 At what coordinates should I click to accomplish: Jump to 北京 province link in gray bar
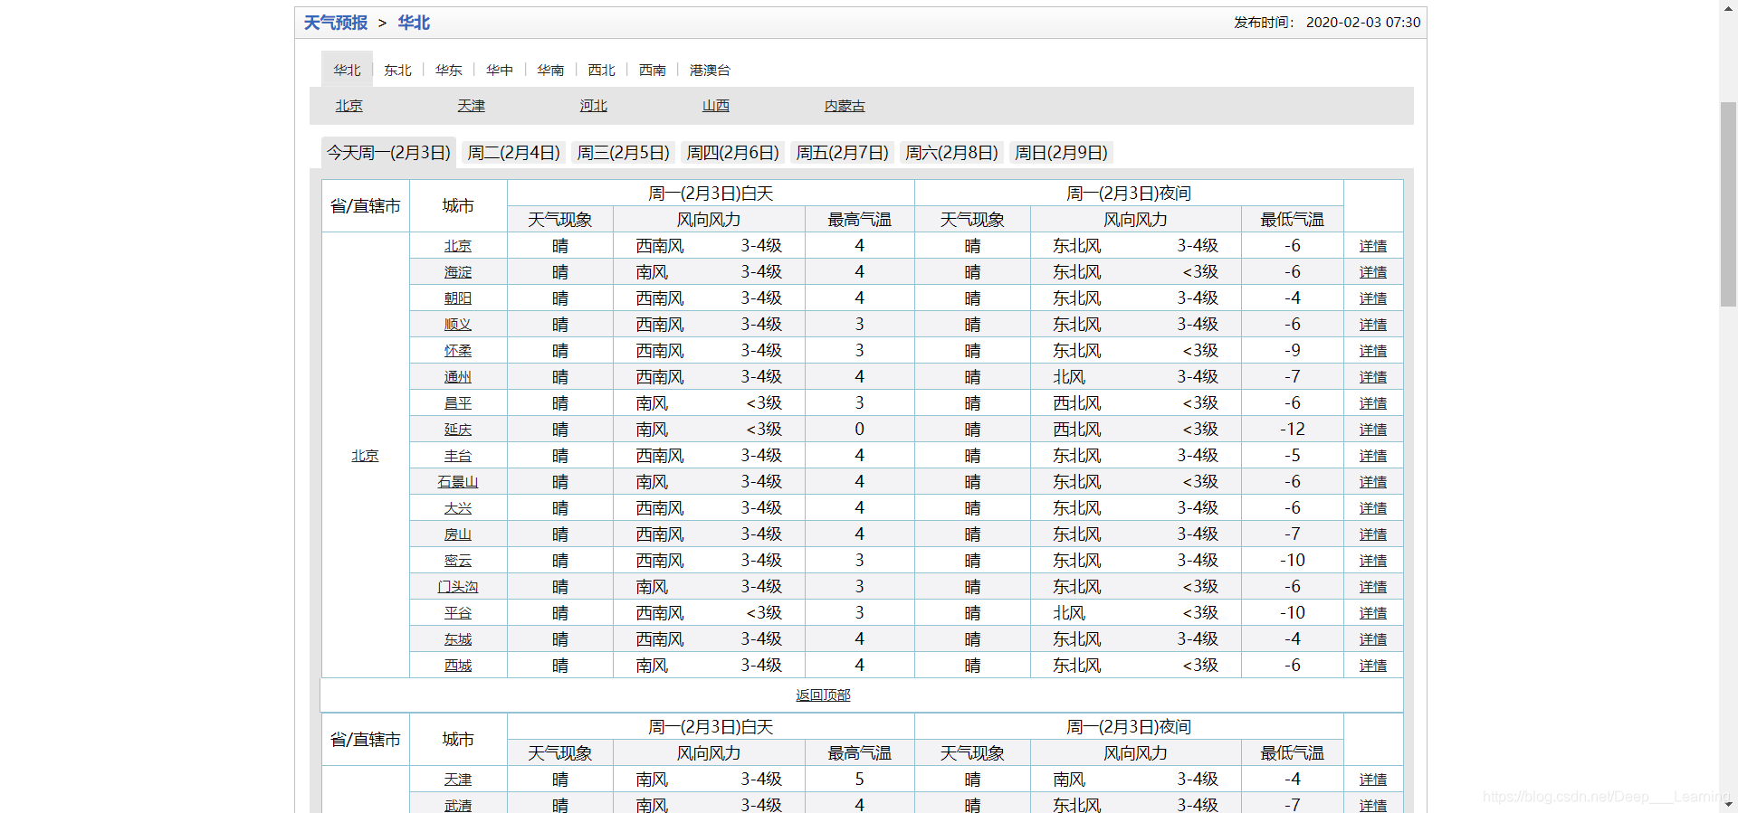pyautogui.click(x=349, y=106)
